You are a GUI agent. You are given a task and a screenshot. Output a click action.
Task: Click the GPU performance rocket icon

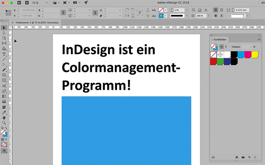point(86,3)
